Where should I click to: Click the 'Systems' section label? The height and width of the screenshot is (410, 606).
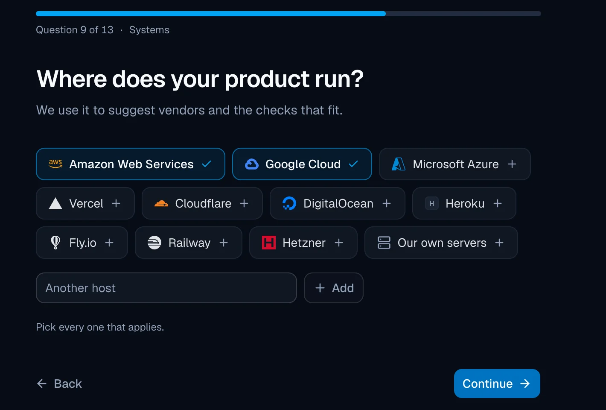tap(149, 30)
